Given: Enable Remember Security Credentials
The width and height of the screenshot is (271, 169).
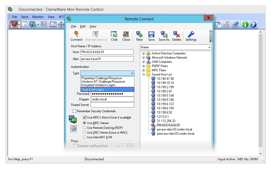Looking at the screenshot, I should click(74, 111).
